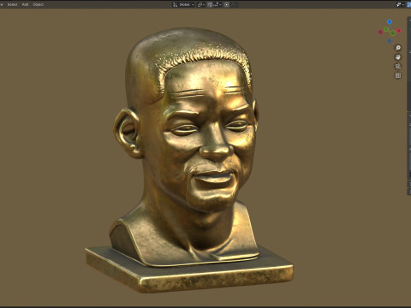Open the Object menu
The width and height of the screenshot is (411, 308).
39,4
